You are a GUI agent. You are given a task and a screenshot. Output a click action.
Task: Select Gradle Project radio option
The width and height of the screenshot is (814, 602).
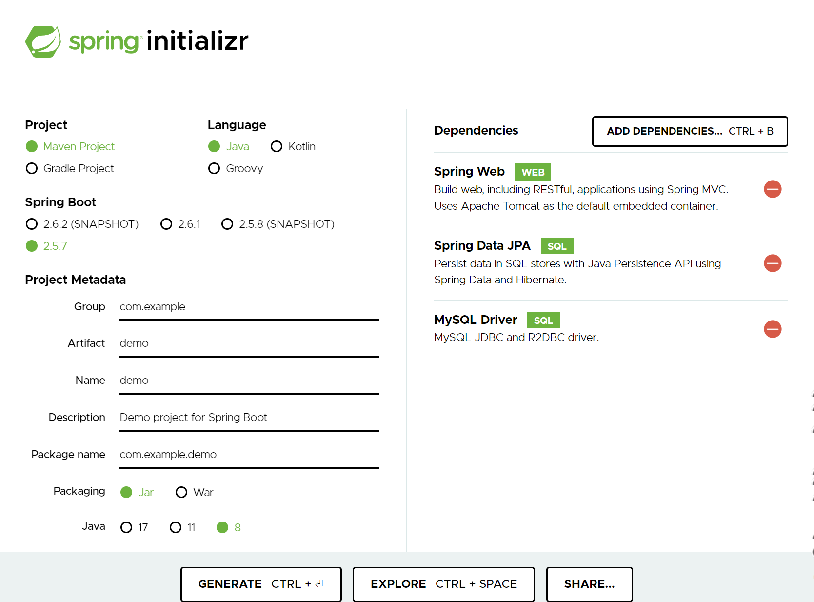click(70, 168)
